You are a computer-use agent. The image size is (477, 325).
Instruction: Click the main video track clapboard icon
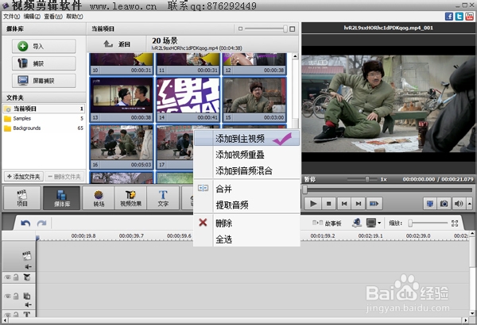pyautogui.click(x=27, y=255)
